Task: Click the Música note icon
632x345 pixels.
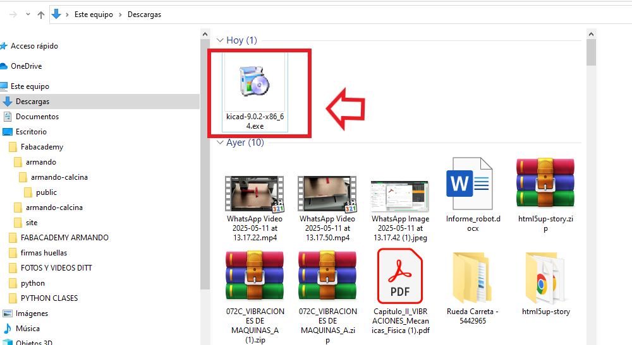Action: click(x=7, y=329)
